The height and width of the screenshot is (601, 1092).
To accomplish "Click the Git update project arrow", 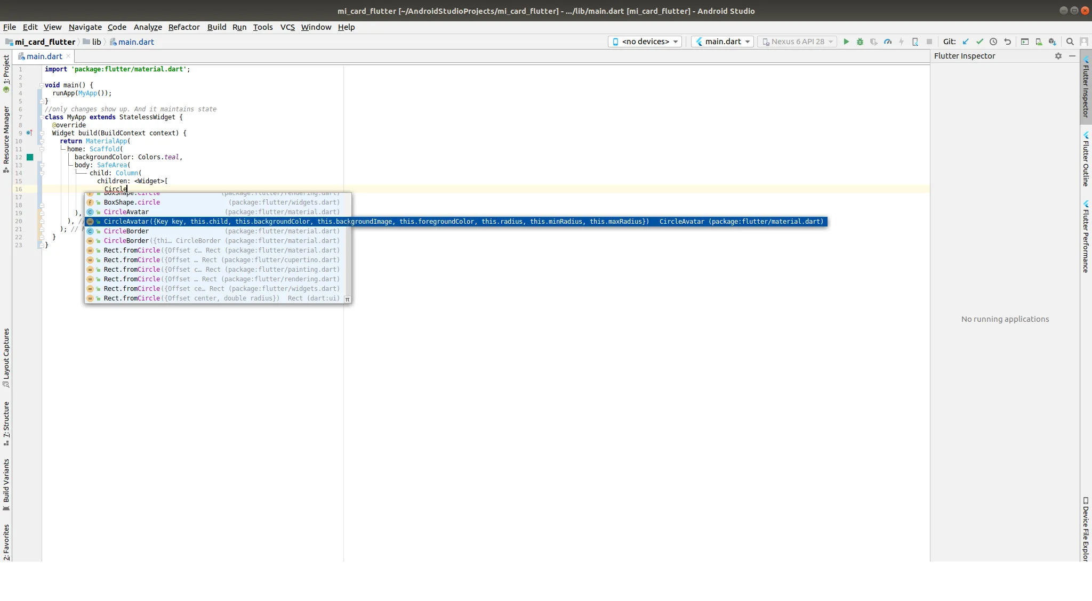I will pos(966,42).
